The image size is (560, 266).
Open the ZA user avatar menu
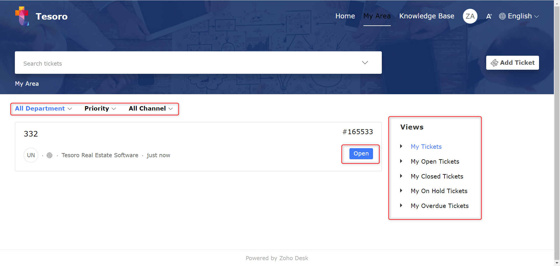(470, 16)
